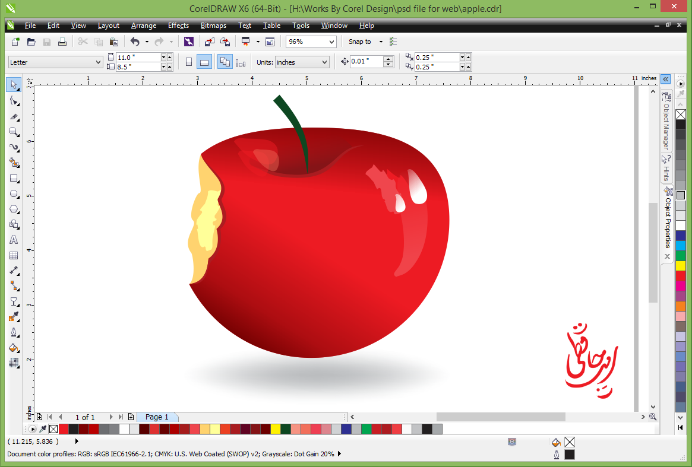Select the Shape tool in toolbox
692x467 pixels.
13,101
